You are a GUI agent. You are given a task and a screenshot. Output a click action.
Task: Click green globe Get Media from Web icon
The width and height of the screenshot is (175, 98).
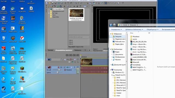click(x=58, y=6)
